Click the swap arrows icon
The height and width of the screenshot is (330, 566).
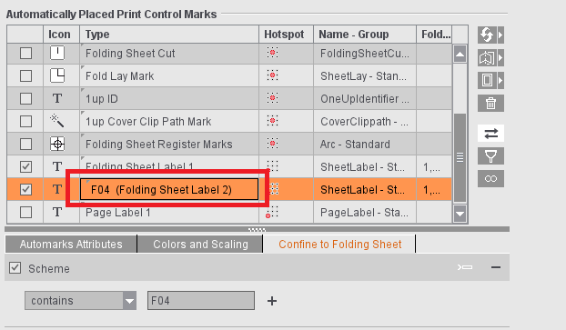490,134
